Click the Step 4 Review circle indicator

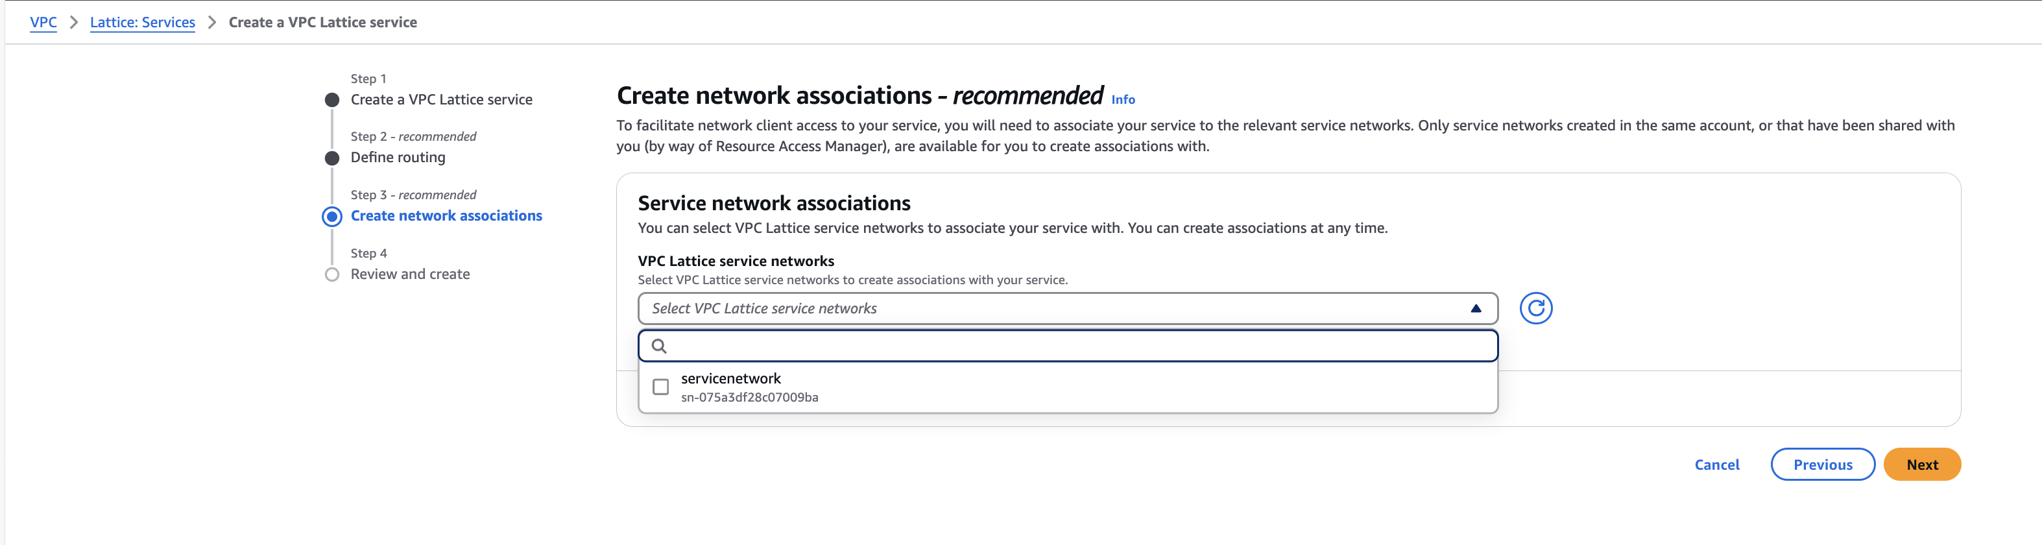(332, 274)
